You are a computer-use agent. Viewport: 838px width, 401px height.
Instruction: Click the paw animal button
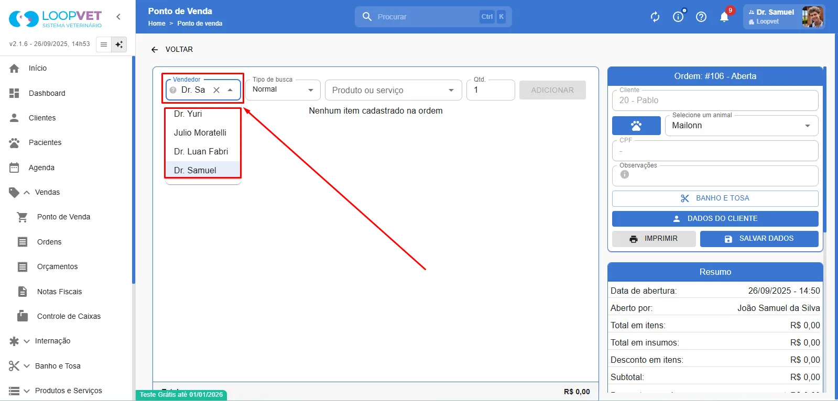pyautogui.click(x=636, y=126)
